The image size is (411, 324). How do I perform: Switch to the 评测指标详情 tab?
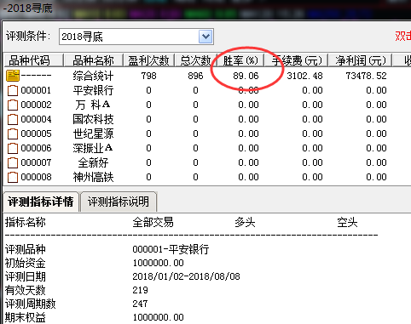(41, 202)
